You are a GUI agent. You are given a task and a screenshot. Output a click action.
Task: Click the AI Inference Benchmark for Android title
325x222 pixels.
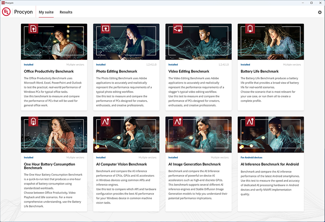(x=270, y=164)
